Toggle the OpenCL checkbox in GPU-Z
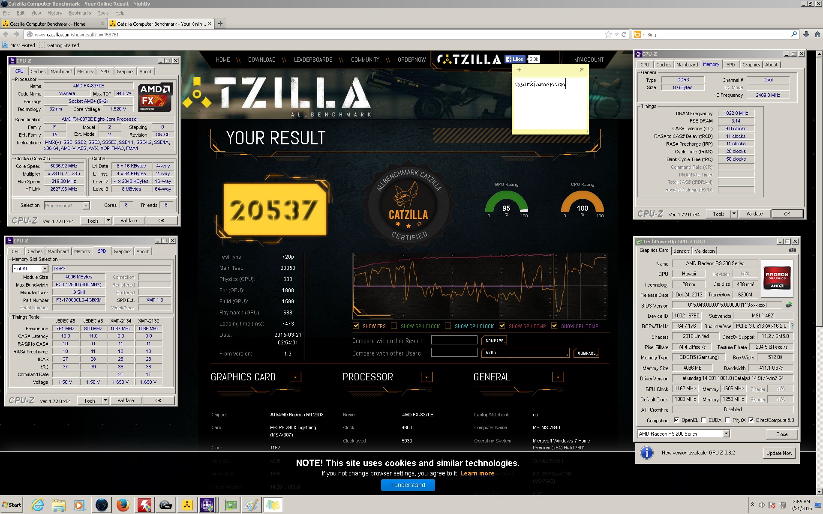The image size is (823, 514). coord(676,420)
